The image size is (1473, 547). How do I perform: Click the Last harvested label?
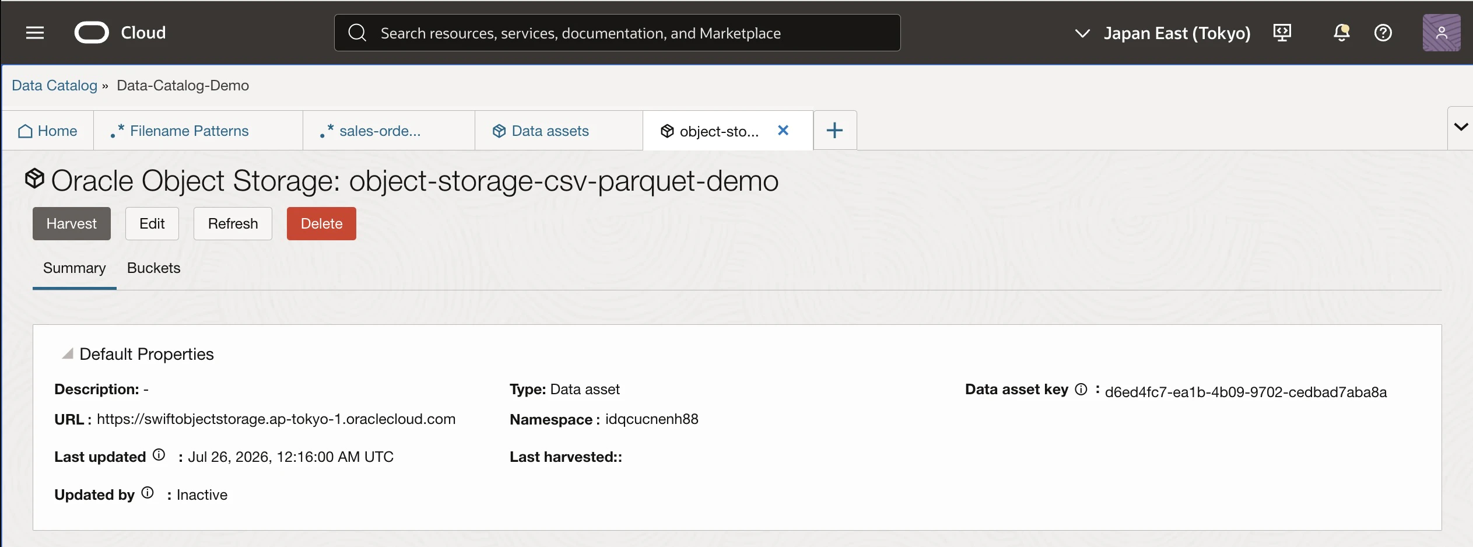pos(566,457)
